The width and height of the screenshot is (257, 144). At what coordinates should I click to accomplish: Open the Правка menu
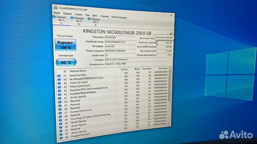point(67,14)
